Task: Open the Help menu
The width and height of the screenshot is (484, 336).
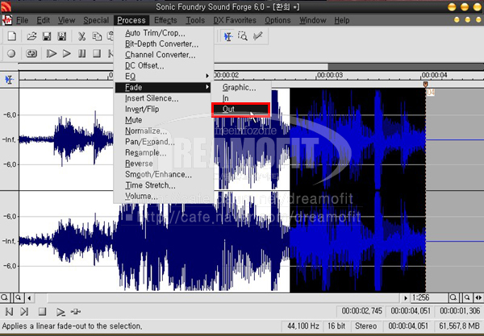Action: click(342, 20)
